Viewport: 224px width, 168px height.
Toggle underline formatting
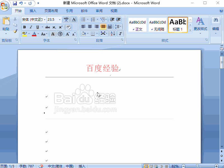coord(38,27)
